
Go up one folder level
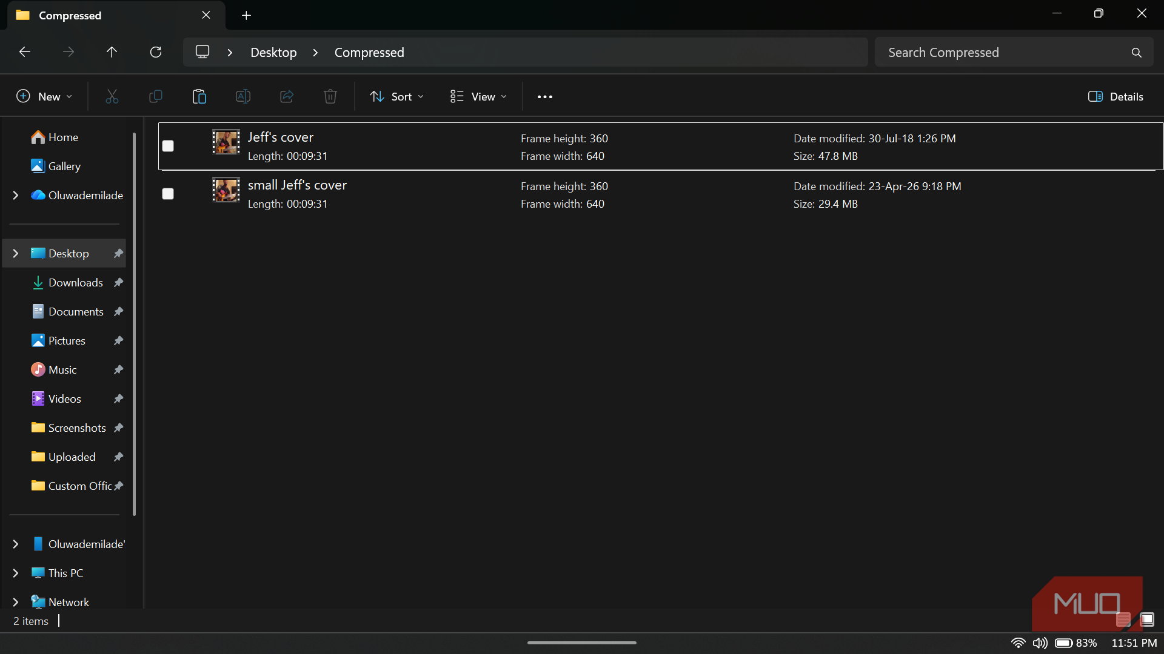pos(112,52)
